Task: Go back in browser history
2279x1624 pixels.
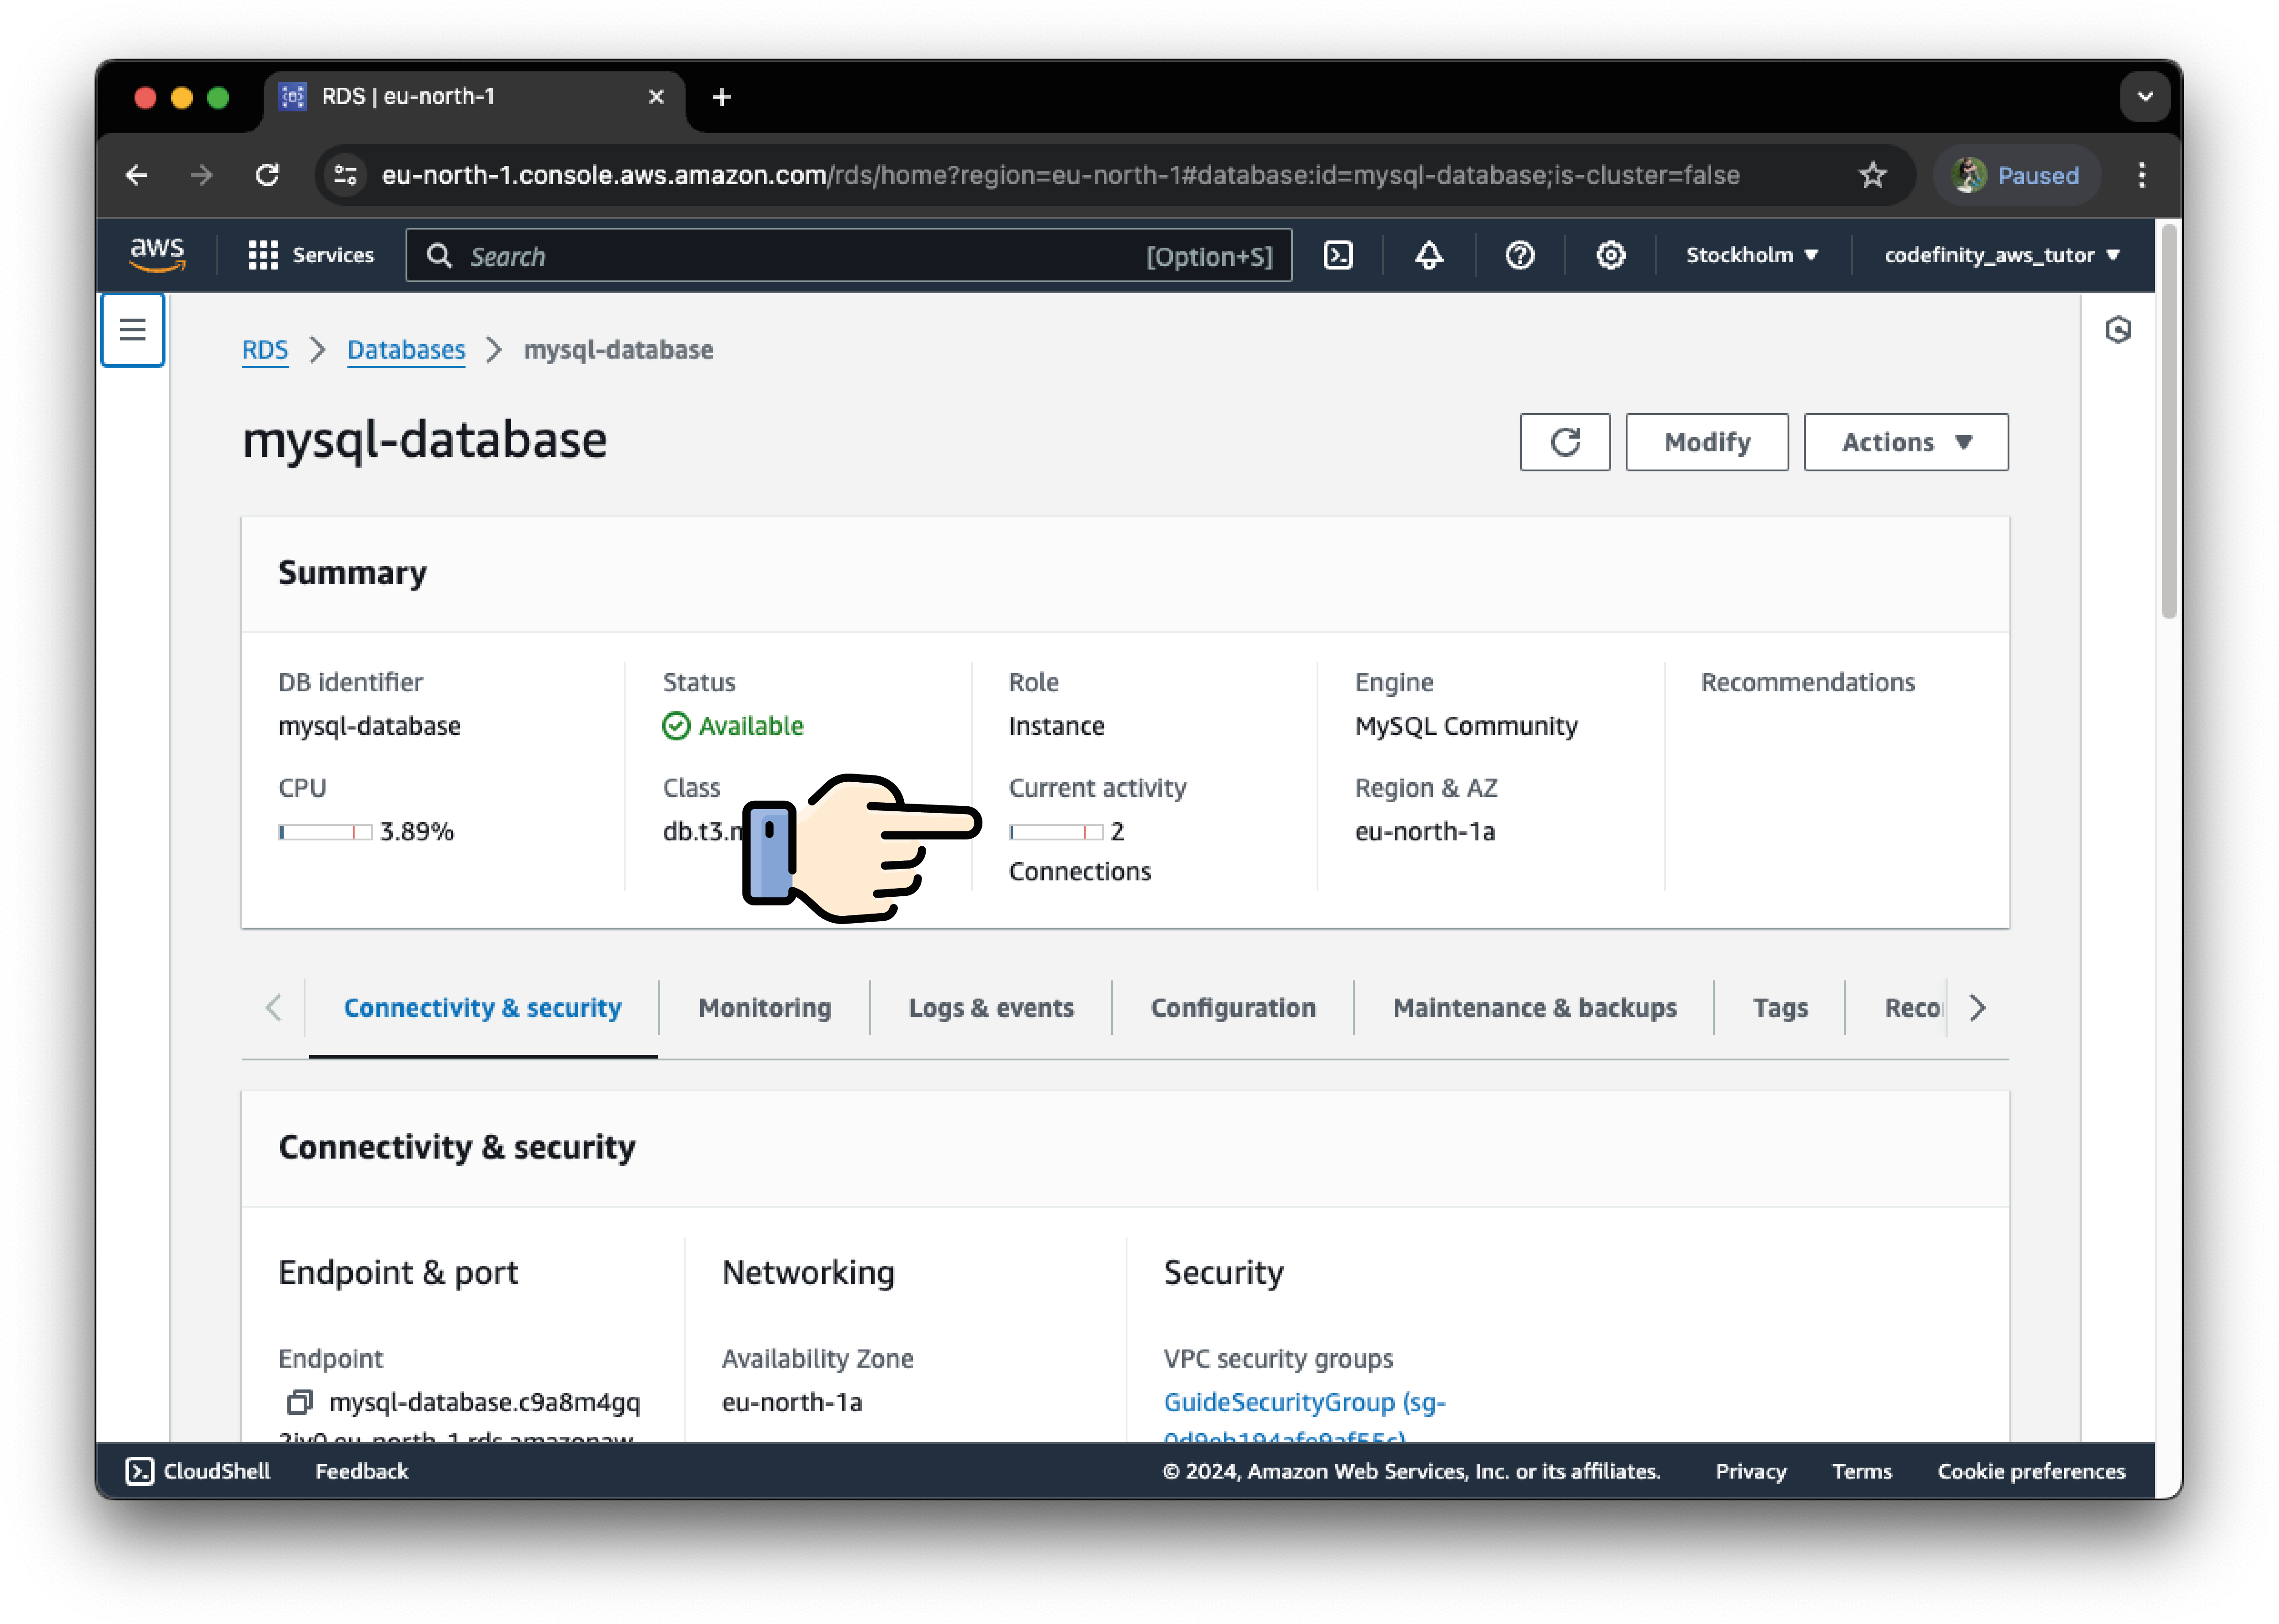Action: point(137,175)
